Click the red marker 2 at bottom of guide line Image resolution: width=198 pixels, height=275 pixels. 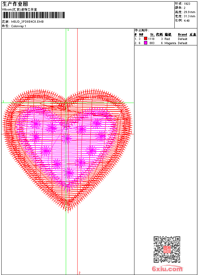point(80,273)
